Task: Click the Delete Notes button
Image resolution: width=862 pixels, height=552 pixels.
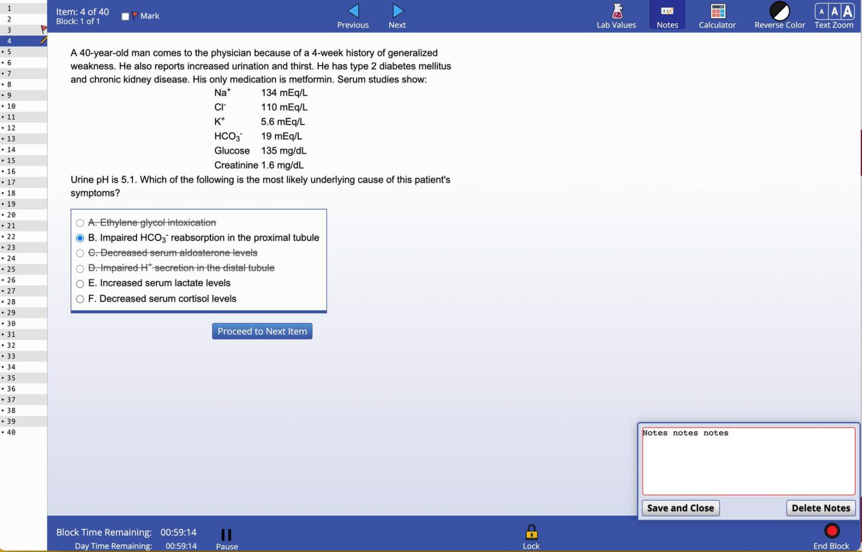Action: [820, 508]
